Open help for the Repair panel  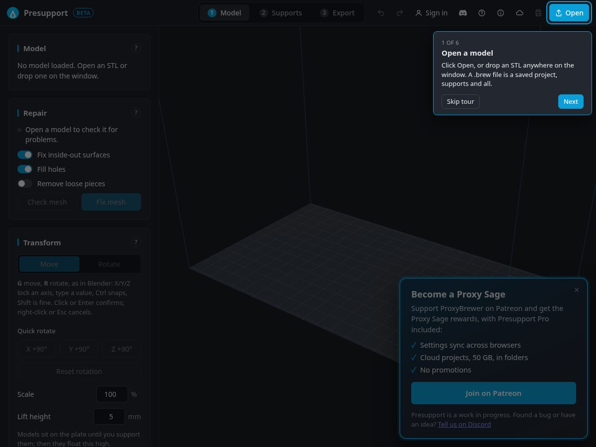[136, 113]
